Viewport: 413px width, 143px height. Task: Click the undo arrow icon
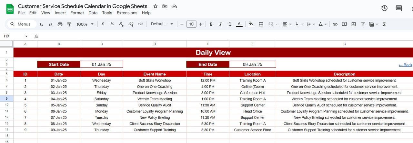coord(41,24)
